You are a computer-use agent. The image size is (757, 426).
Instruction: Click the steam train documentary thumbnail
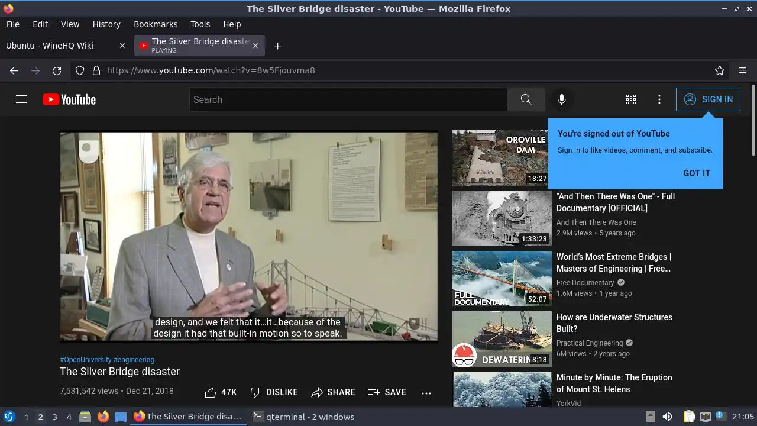tap(502, 218)
